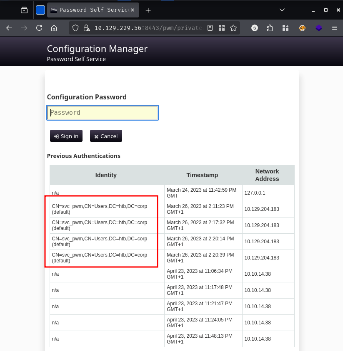Focus the Configuration Password input field
This screenshot has height=351, width=343.
coord(103,113)
